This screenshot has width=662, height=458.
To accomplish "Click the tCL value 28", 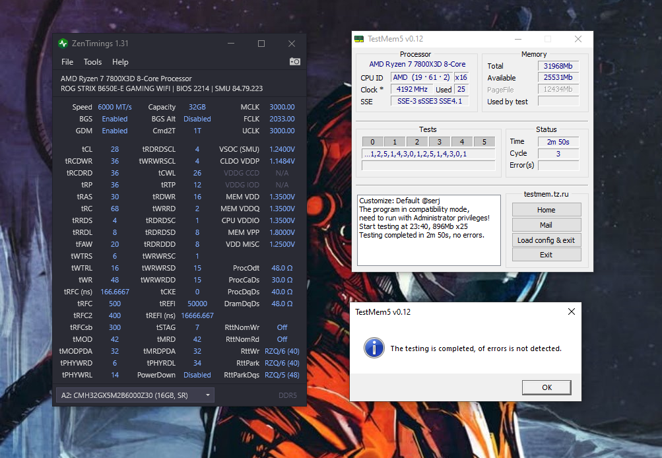I will [x=115, y=149].
